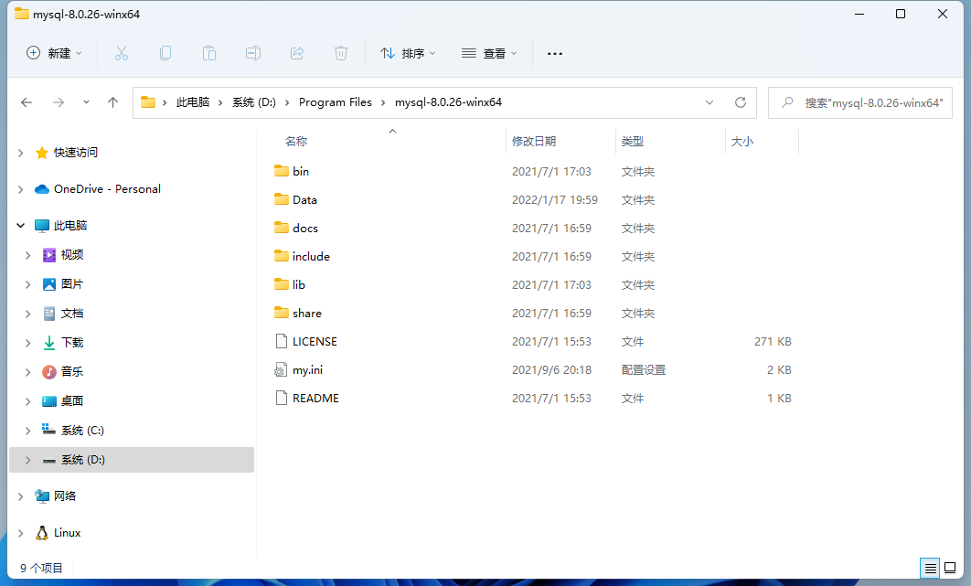Open the Sort (排序) dropdown
The width and height of the screenshot is (971, 586).
[408, 53]
